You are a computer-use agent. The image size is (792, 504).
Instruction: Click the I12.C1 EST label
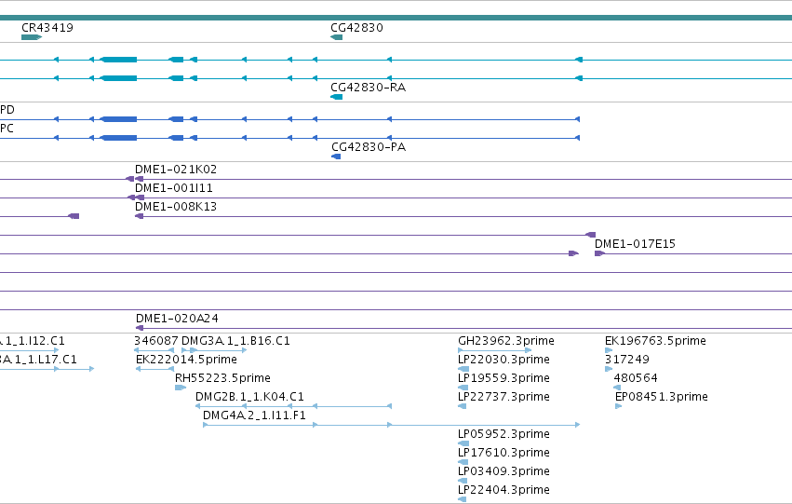(33, 341)
